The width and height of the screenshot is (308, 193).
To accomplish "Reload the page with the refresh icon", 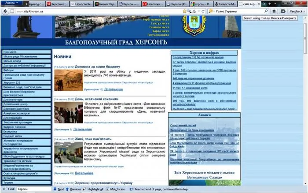I will (x=203, y=11).
